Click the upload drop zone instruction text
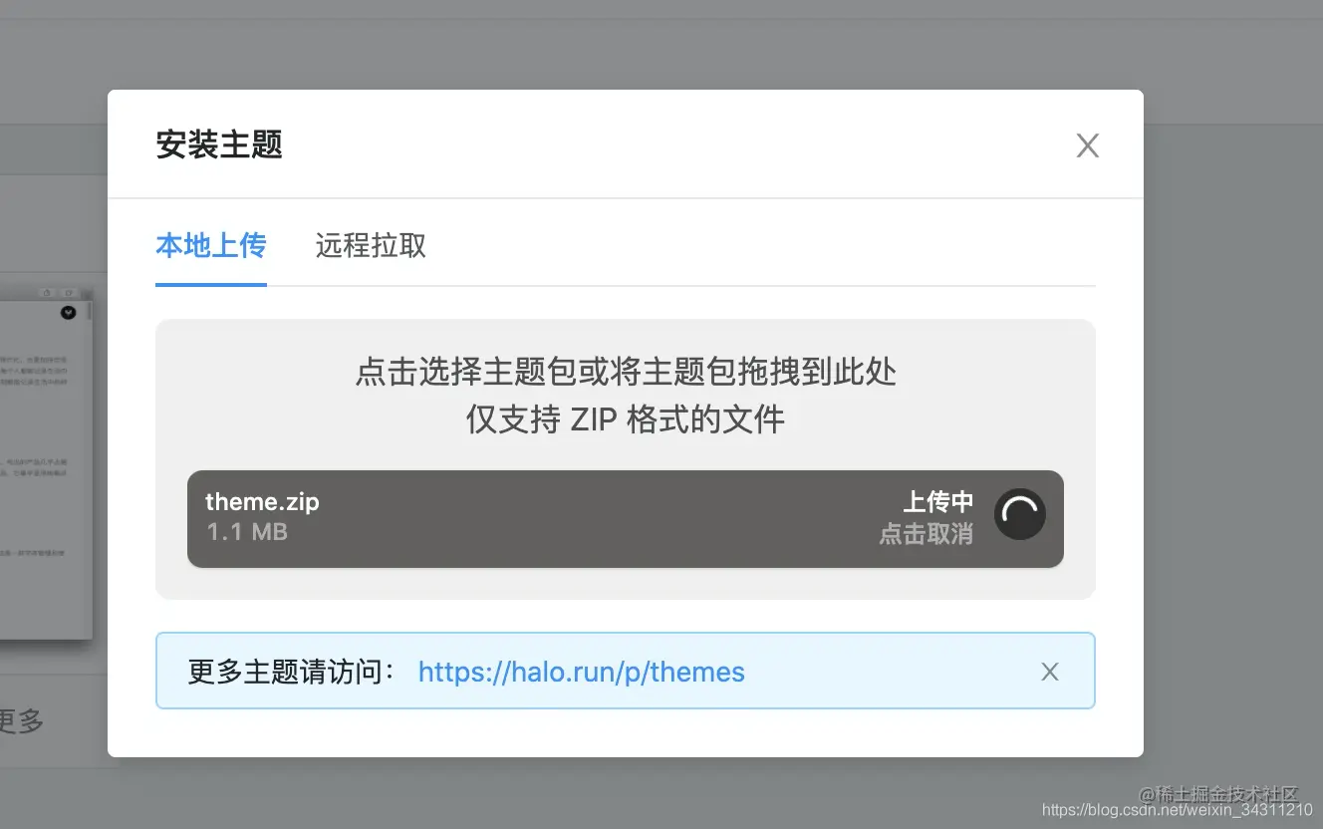This screenshot has width=1323, height=829. click(626, 372)
